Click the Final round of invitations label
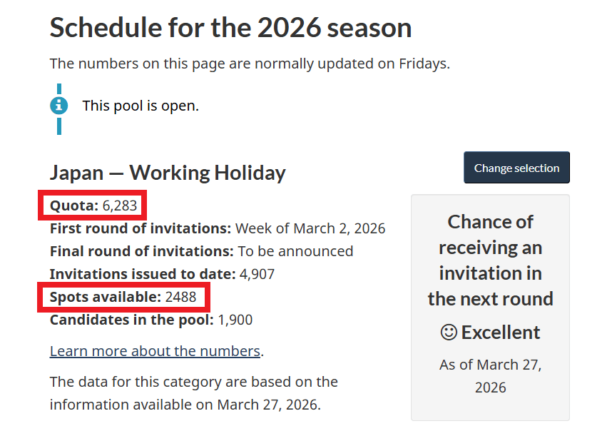 pos(141,251)
